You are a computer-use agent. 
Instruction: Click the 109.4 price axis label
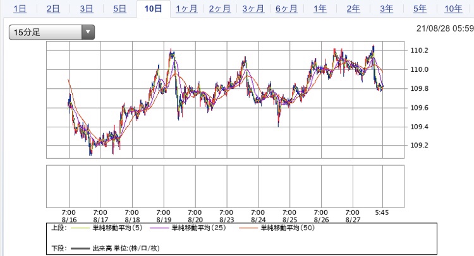point(419,127)
